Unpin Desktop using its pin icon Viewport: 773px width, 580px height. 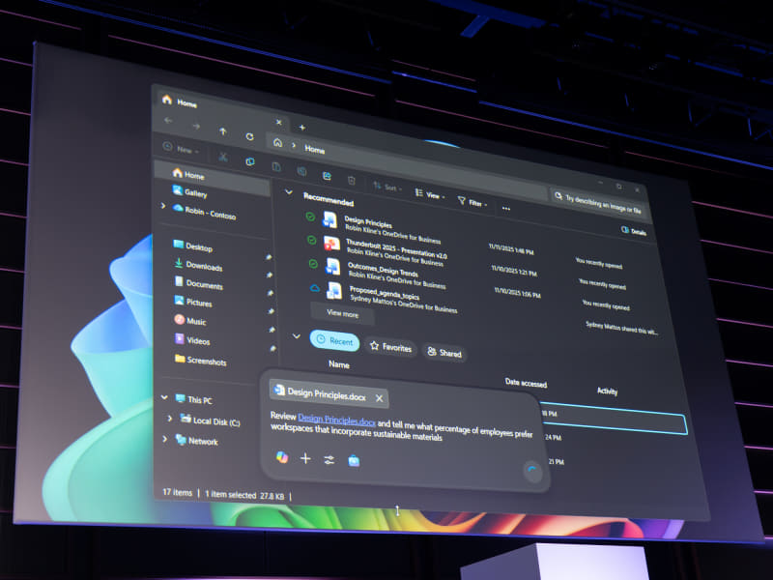pos(269,257)
